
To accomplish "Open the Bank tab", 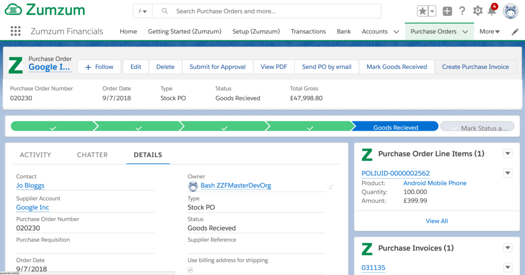I will (344, 31).
